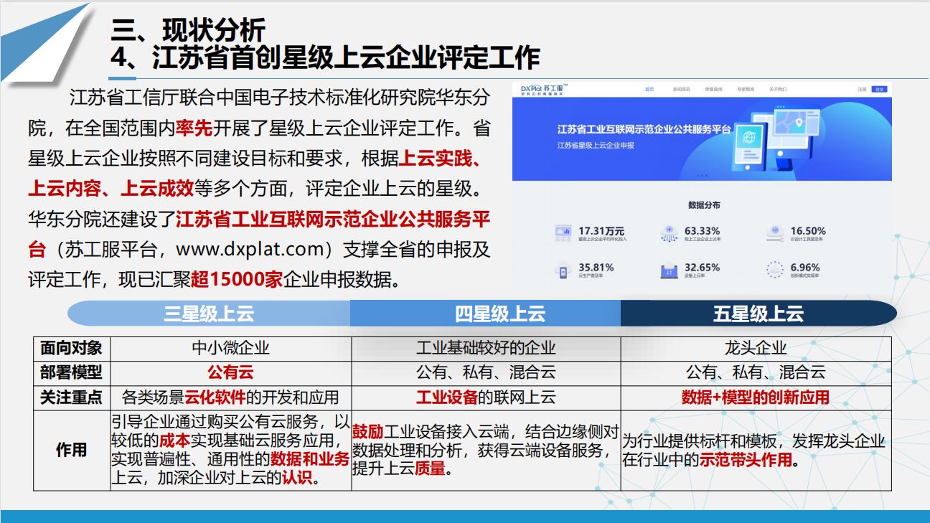This screenshot has width=930, height=523.
Task: Click the cloud circuit icon beside 63.33%
Action: point(669,232)
